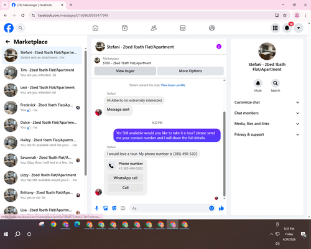Viewport: 311px width, 249px height.
Task: Click conversation list scrollbar
Action: coord(85,113)
